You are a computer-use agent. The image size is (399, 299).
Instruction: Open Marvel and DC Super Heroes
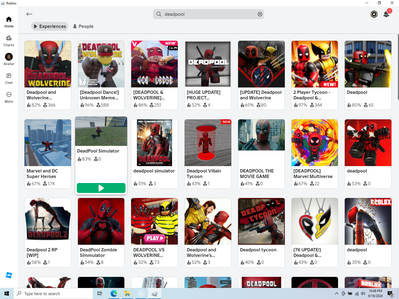pos(48,154)
